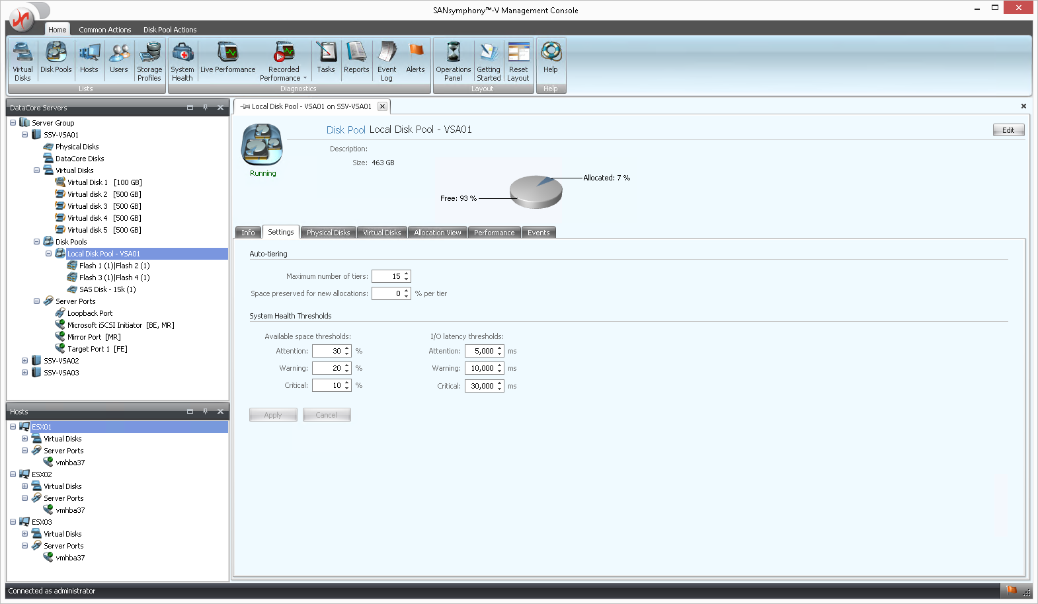Image resolution: width=1038 pixels, height=604 pixels.
Task: Click the Edit button
Action: tap(1008, 130)
